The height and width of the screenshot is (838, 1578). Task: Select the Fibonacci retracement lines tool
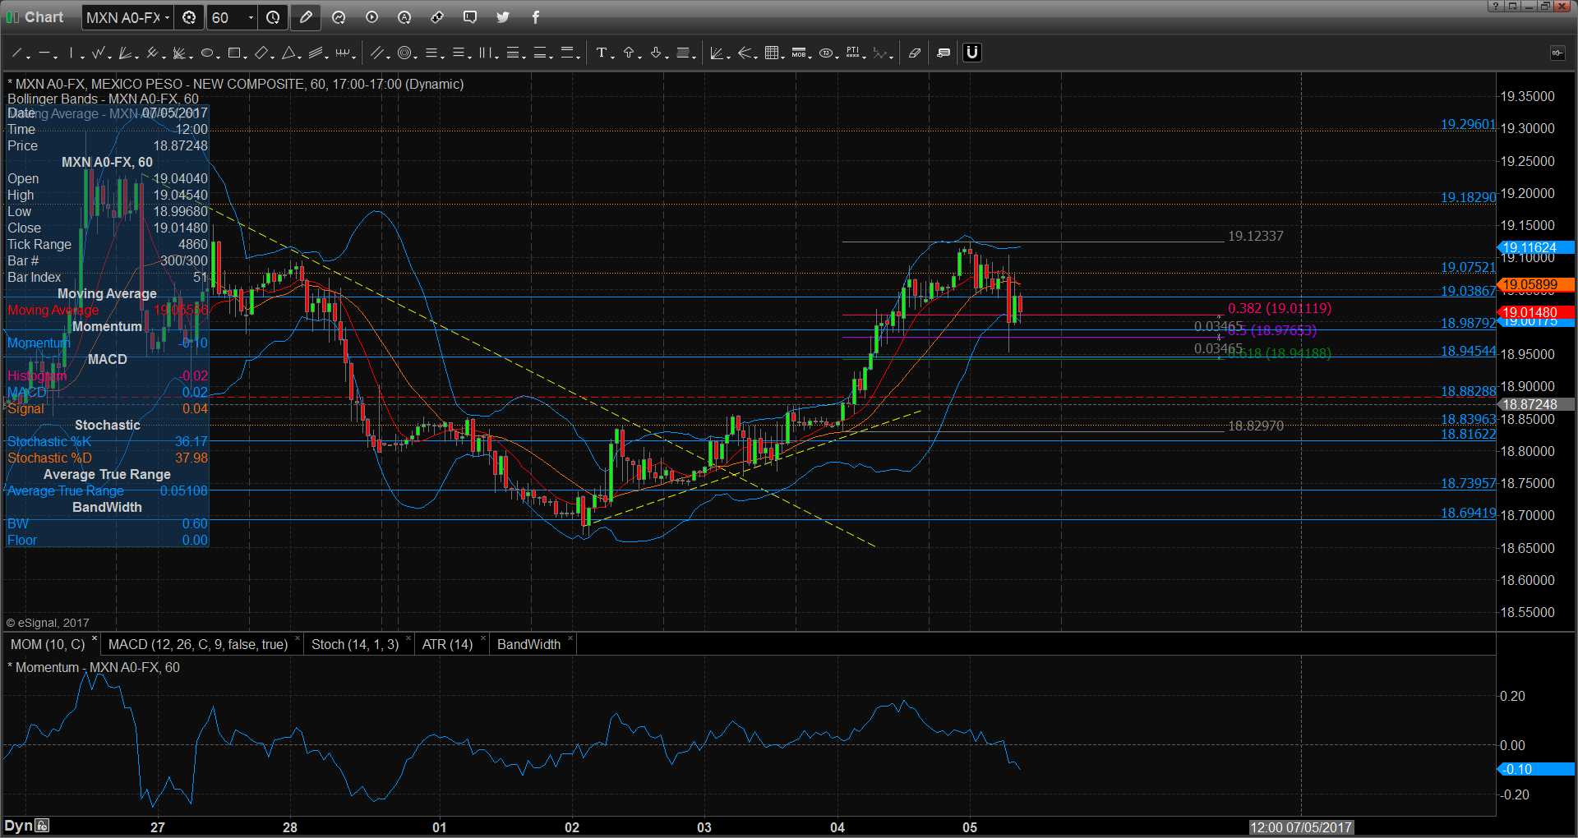click(433, 53)
